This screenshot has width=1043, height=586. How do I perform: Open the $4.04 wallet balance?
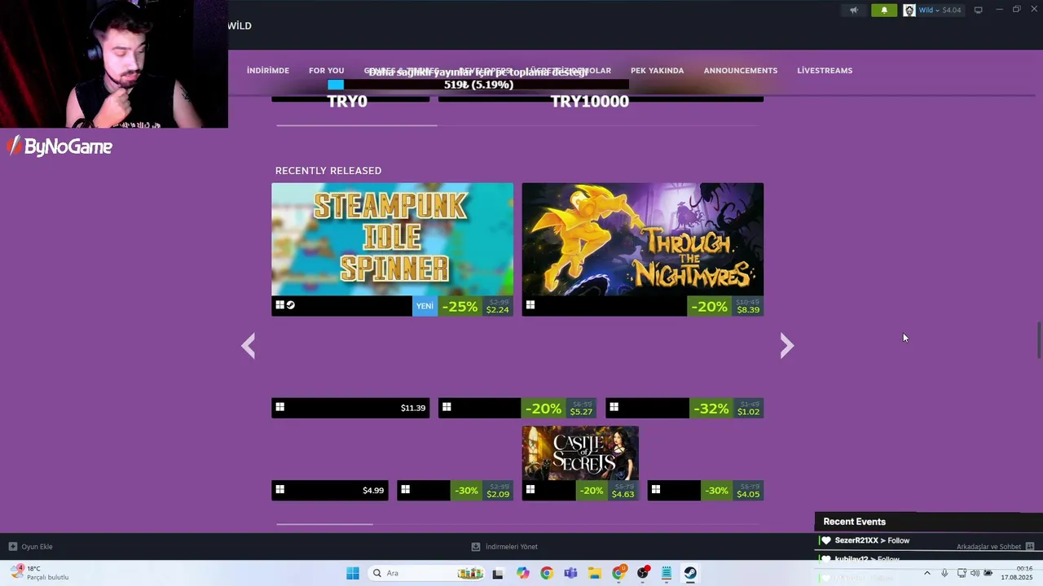tap(952, 11)
